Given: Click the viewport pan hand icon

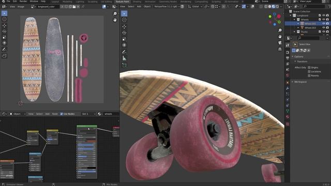Looking at the screenshot, I should (x=280, y=37).
